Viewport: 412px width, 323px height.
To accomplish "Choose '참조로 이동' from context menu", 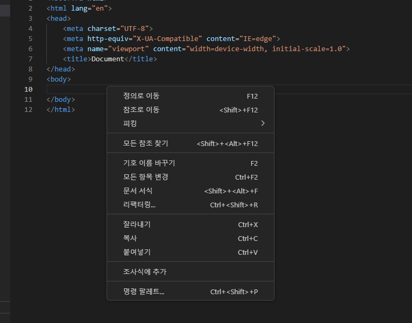I will pos(190,110).
